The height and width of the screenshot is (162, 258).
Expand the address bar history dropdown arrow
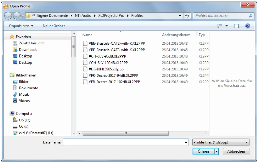(180, 16)
